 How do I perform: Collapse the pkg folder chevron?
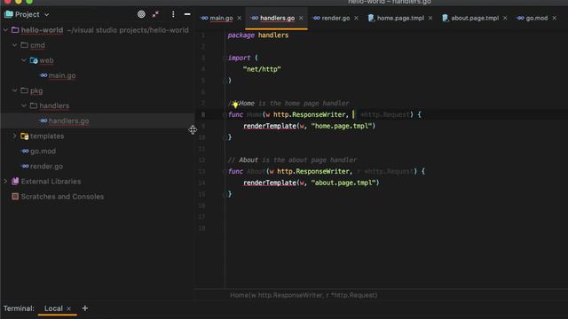[14, 90]
